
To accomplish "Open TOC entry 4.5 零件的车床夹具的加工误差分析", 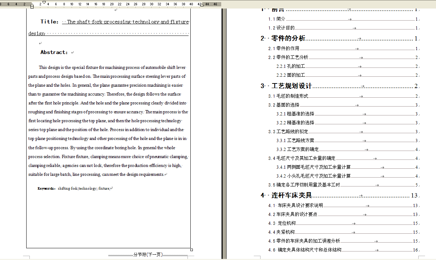I will point(343,241).
